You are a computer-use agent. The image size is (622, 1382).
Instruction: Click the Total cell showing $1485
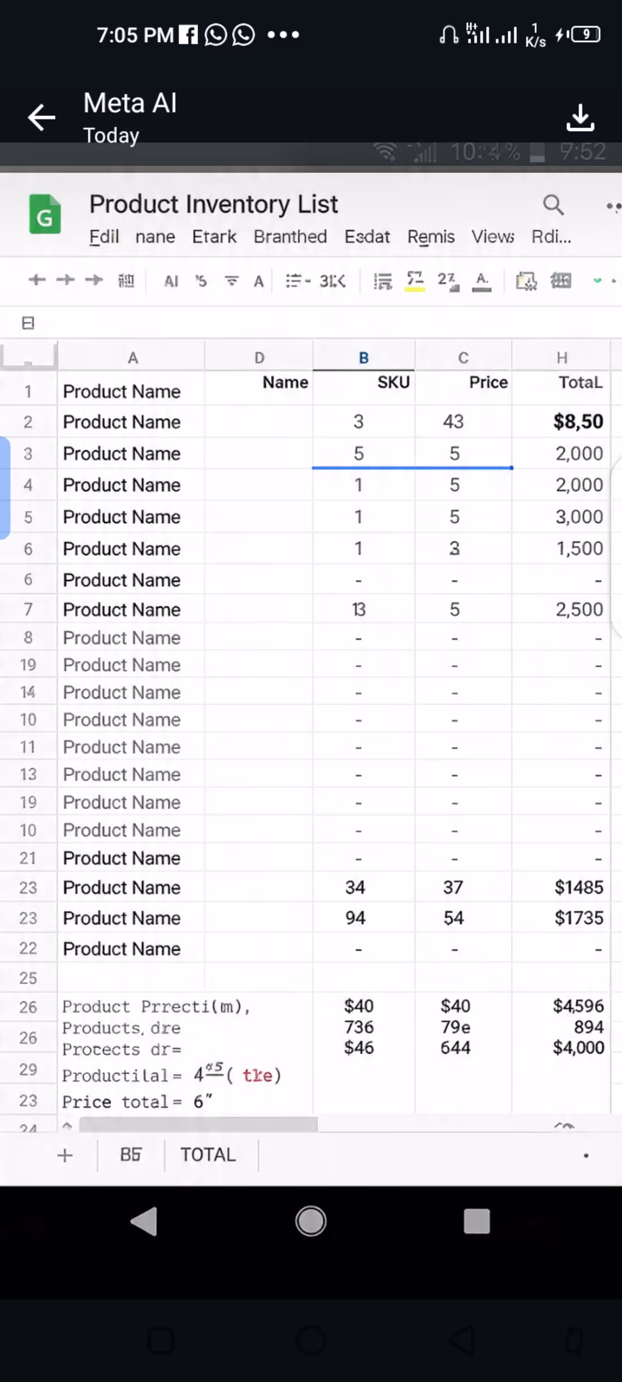coord(561,887)
